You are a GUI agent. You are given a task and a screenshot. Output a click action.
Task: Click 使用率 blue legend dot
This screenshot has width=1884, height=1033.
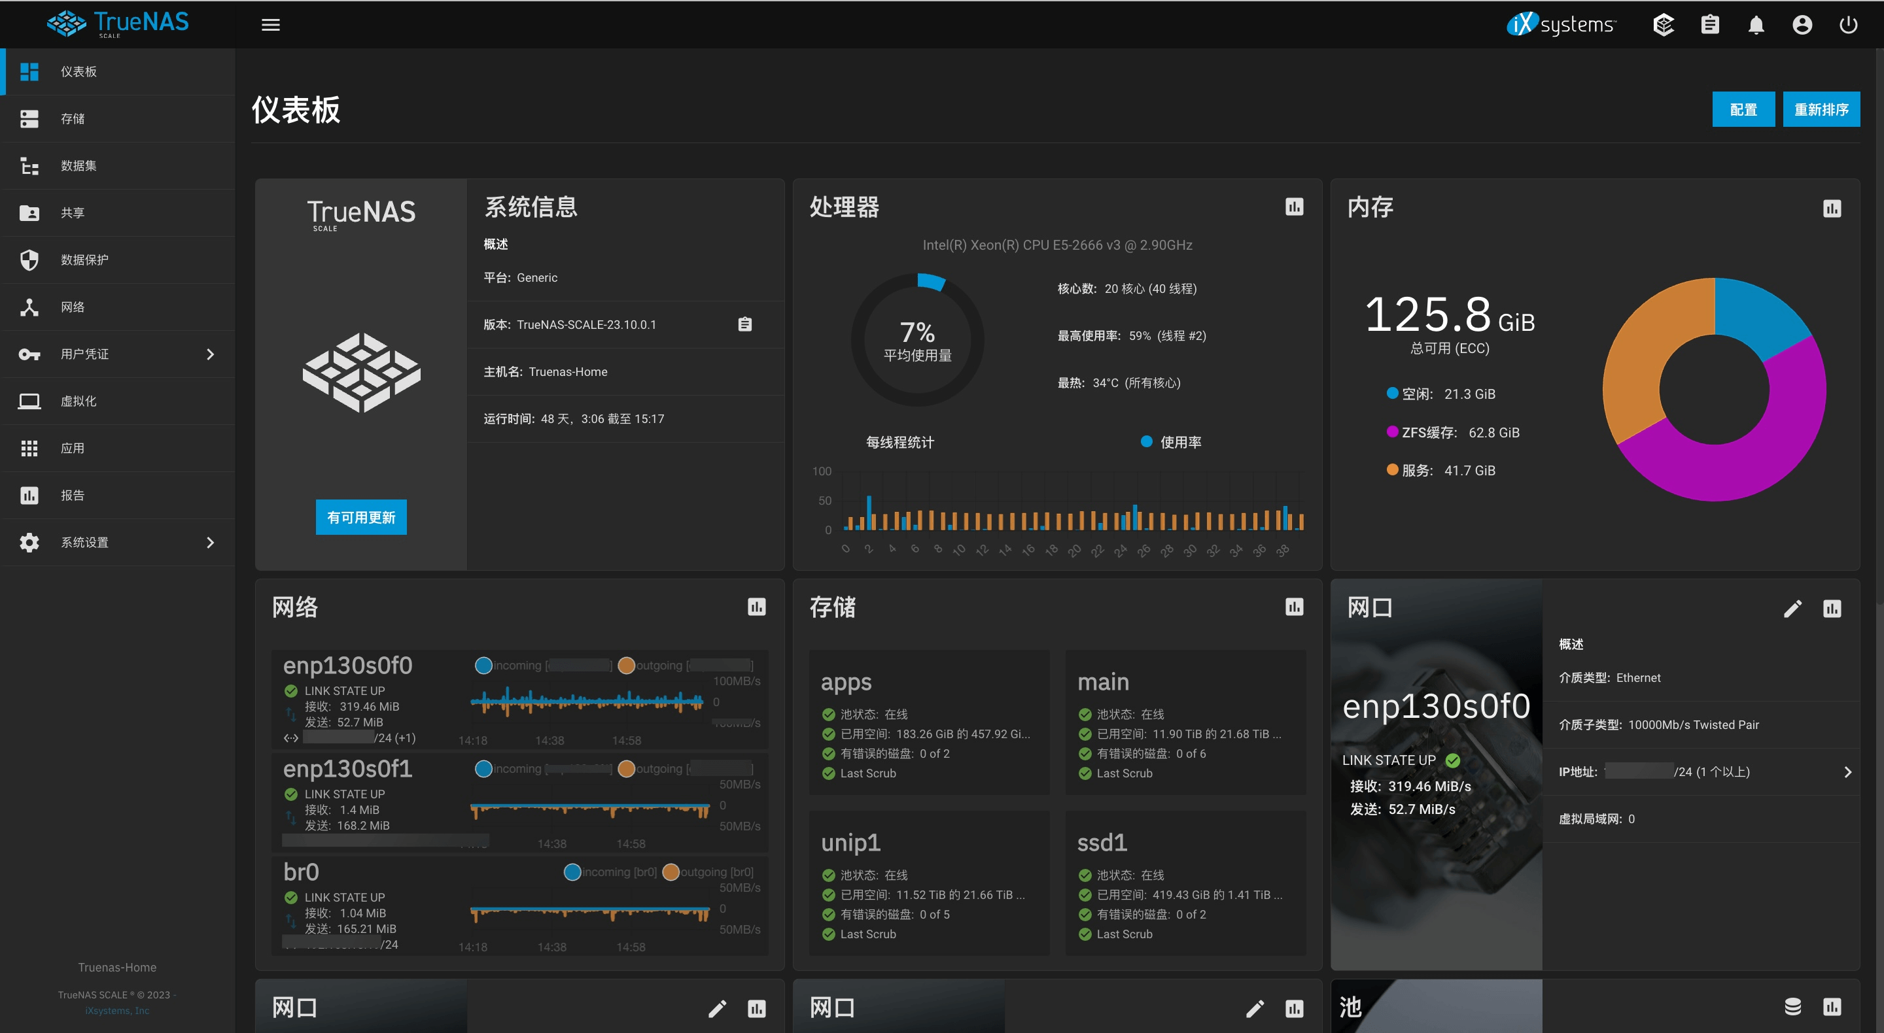click(x=1146, y=441)
